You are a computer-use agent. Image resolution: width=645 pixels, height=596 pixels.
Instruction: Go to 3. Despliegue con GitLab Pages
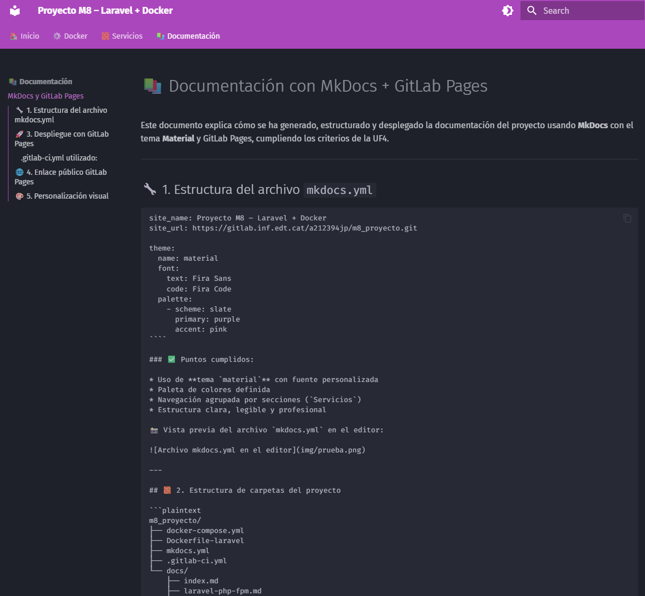pyautogui.click(x=61, y=139)
